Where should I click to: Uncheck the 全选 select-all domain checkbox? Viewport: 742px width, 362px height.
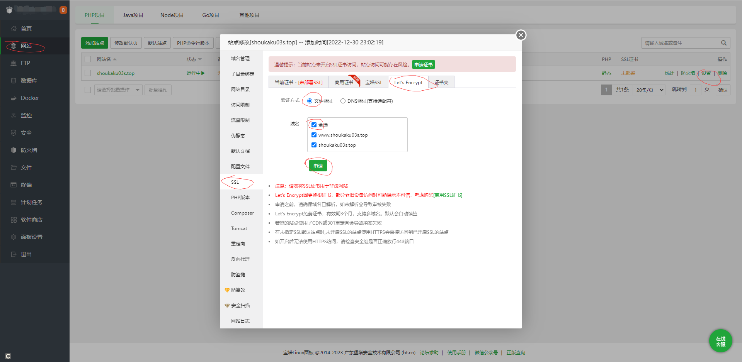click(314, 124)
